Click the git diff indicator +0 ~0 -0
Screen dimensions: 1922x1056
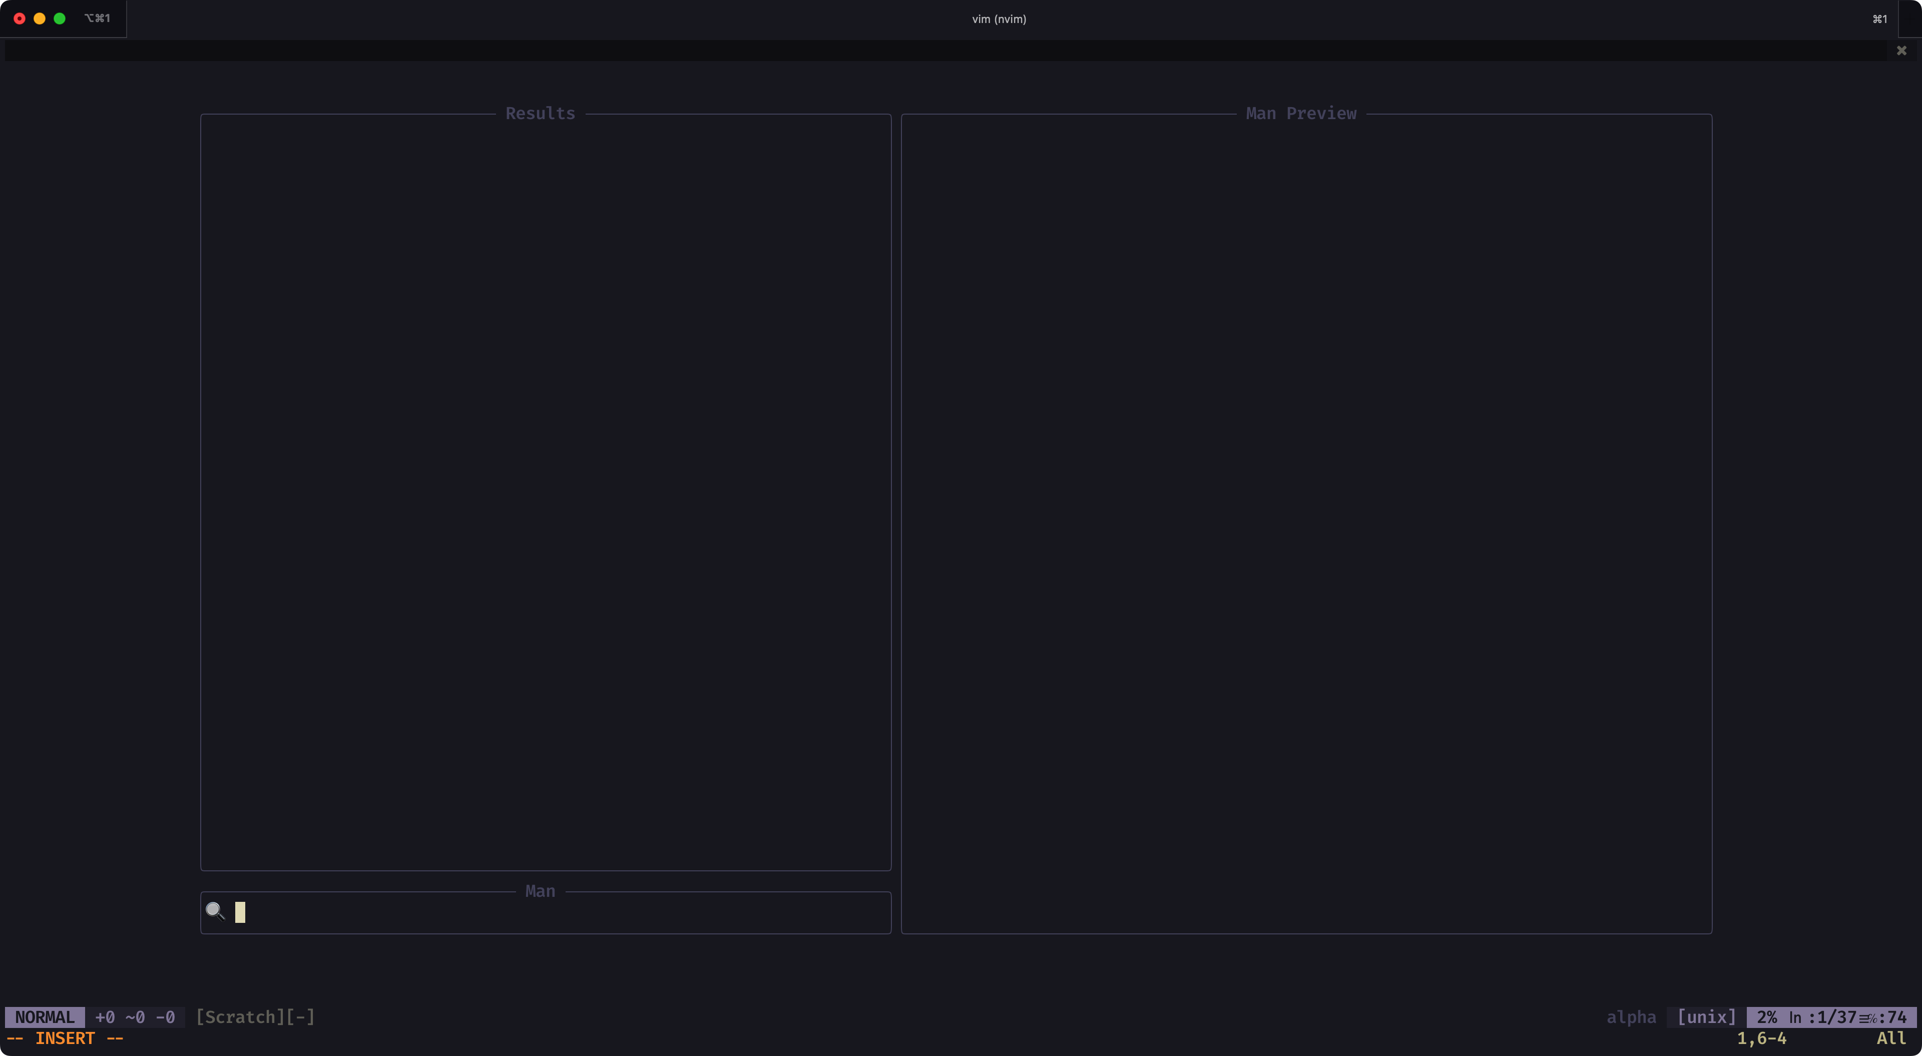coord(135,1017)
